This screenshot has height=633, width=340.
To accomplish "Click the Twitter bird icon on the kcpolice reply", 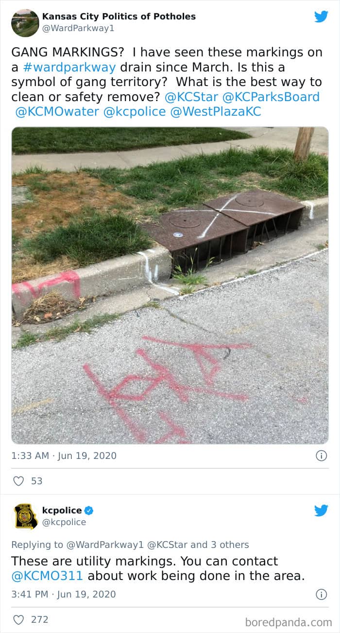I will point(321,510).
